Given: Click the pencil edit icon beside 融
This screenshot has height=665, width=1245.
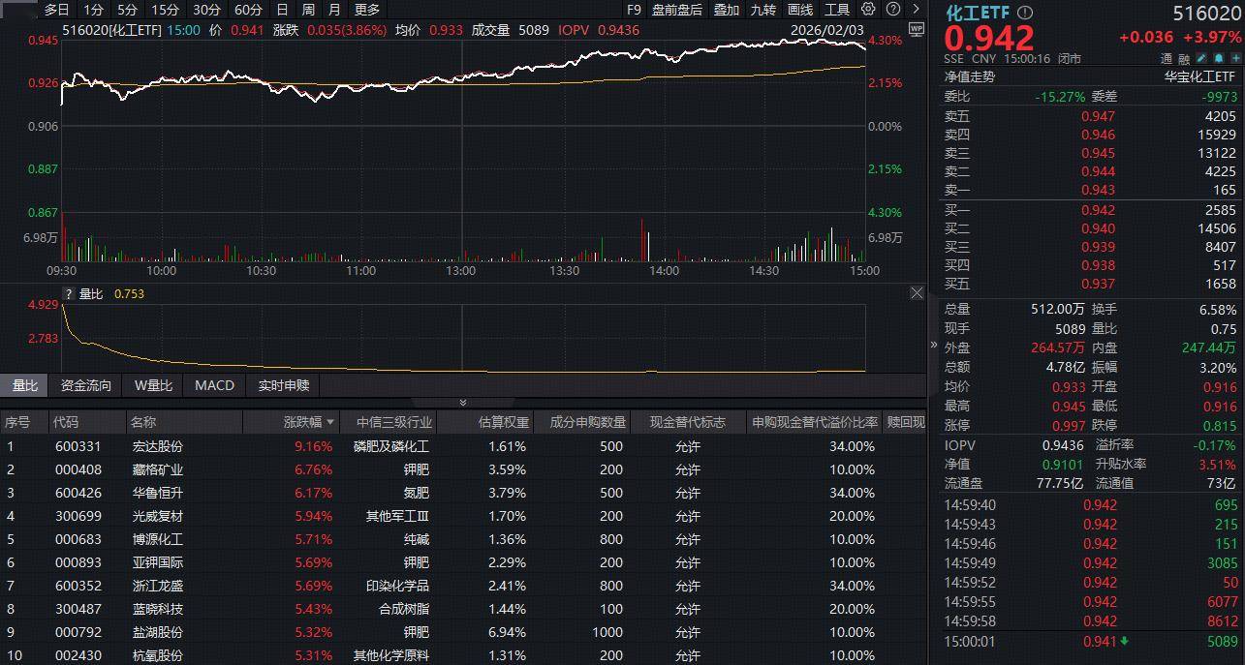Looking at the screenshot, I should point(1202,58).
